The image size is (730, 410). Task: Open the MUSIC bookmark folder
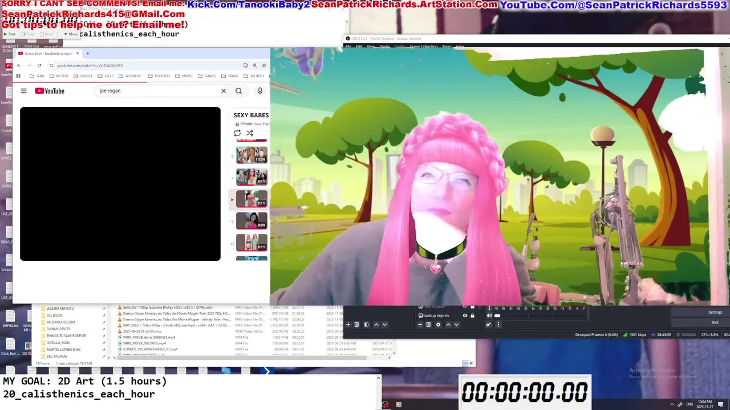pos(184,76)
